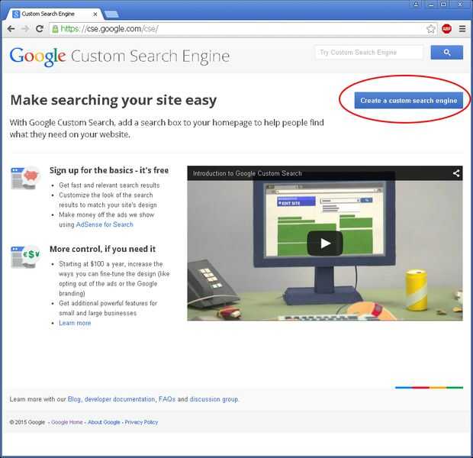Open the Blog link

[74, 399]
